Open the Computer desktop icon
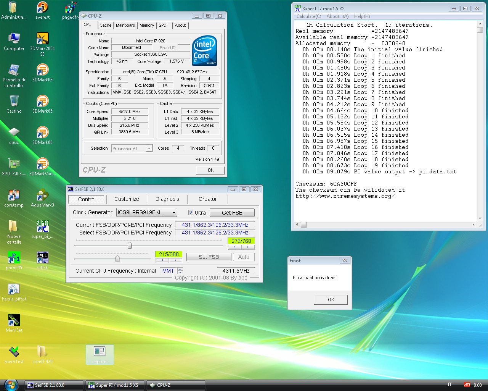The image size is (488, 391). tap(14, 42)
